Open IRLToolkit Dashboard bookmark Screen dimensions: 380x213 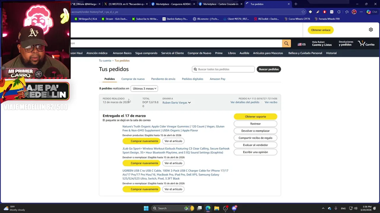pos(267,19)
